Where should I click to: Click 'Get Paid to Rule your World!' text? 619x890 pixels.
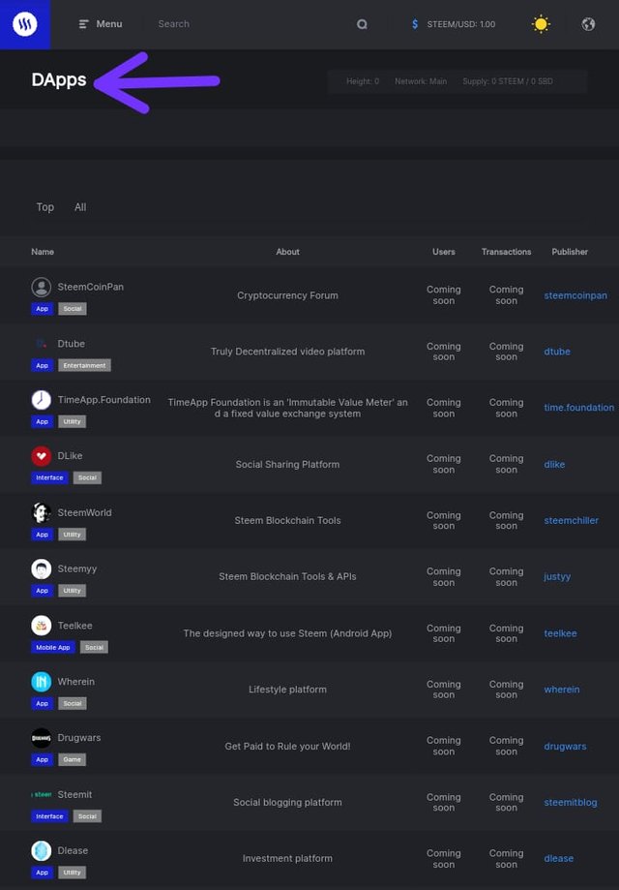288,747
